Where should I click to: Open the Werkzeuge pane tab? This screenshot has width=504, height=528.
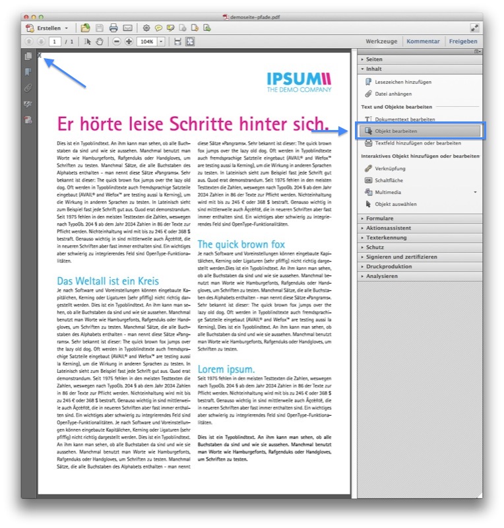point(381,41)
